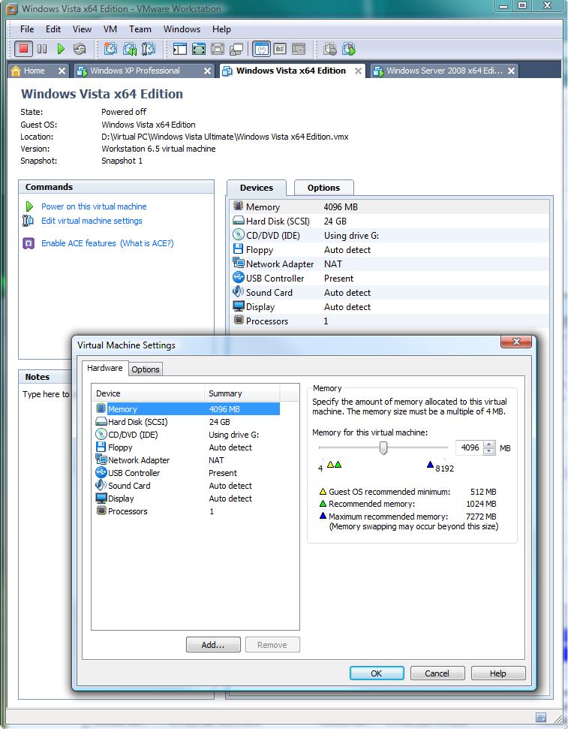
Task: Click CD/DVD disc icon in Devices tab
Action: pyautogui.click(x=239, y=235)
